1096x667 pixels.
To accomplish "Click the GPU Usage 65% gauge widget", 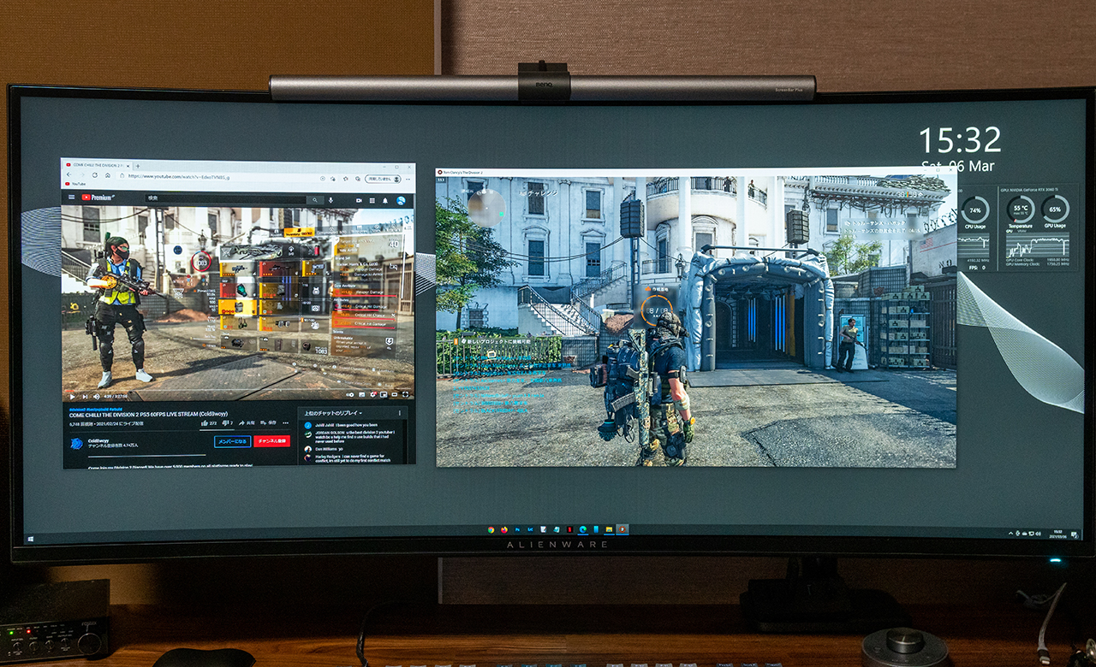I will pos(1055,211).
